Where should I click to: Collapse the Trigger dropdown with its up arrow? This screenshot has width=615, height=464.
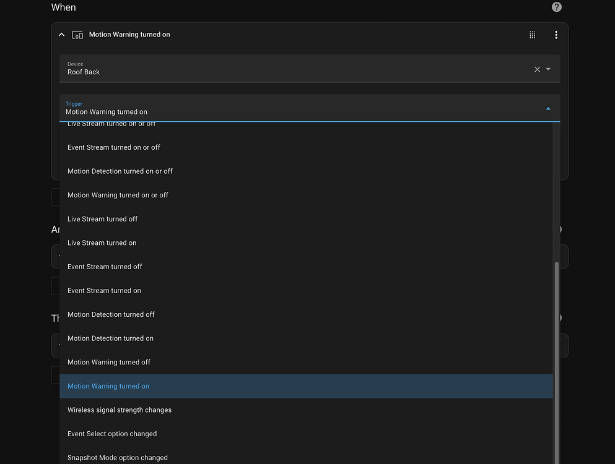coord(547,108)
